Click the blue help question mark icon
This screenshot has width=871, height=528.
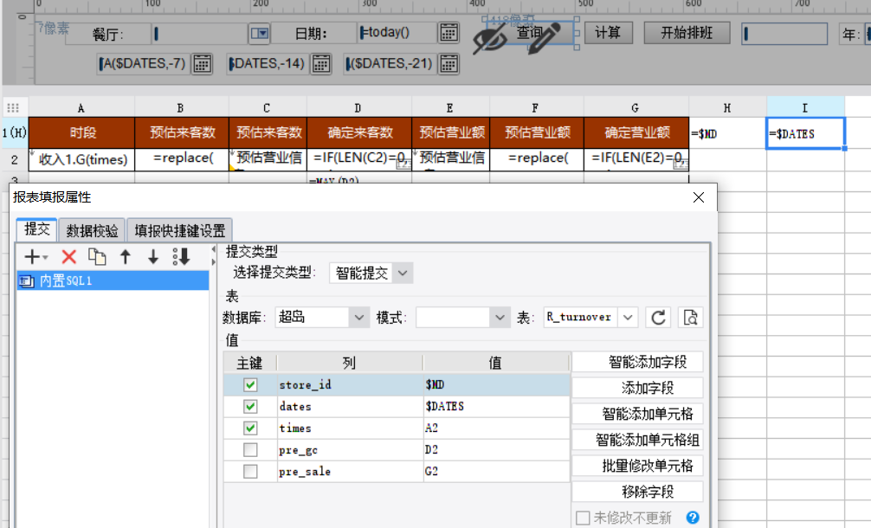pyautogui.click(x=692, y=518)
